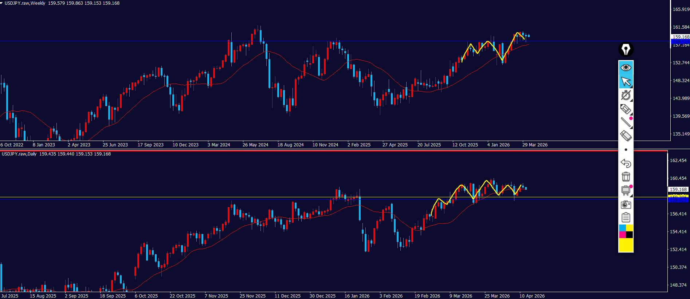The height and width of the screenshot is (299, 690).
Task: Toggle the crossed-out stopwatch tool
Action: tap(626, 95)
